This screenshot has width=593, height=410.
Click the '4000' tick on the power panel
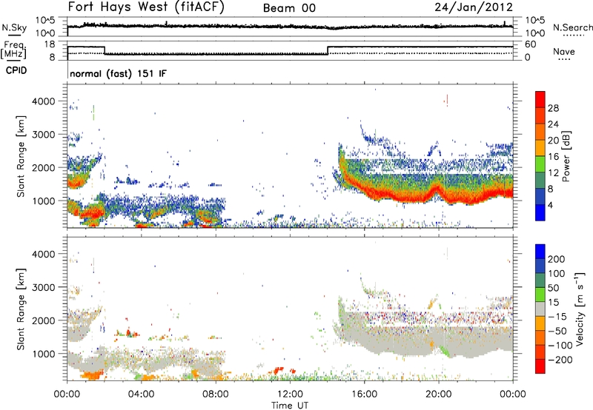pos(44,101)
